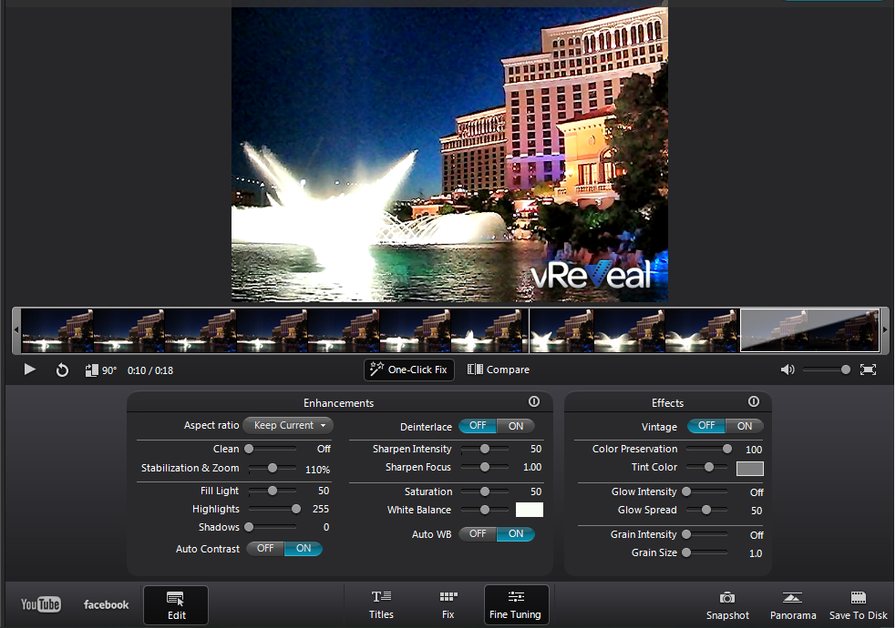Turn Deinterlace OFF
This screenshot has width=896, height=628.
(478, 426)
